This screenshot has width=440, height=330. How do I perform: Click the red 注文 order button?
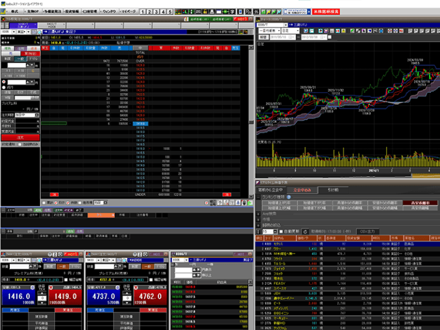(20, 137)
